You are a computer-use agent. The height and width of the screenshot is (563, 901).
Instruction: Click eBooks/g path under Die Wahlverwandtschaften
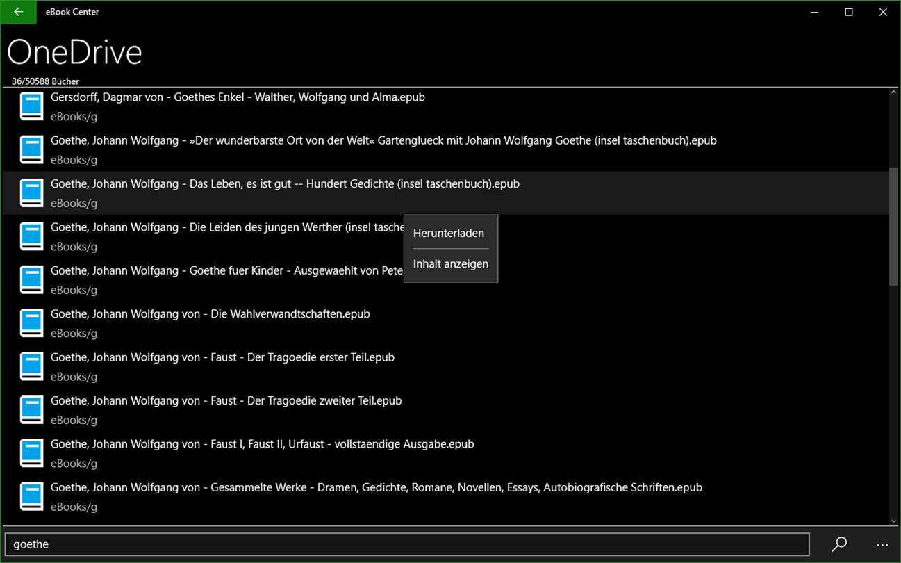point(74,334)
